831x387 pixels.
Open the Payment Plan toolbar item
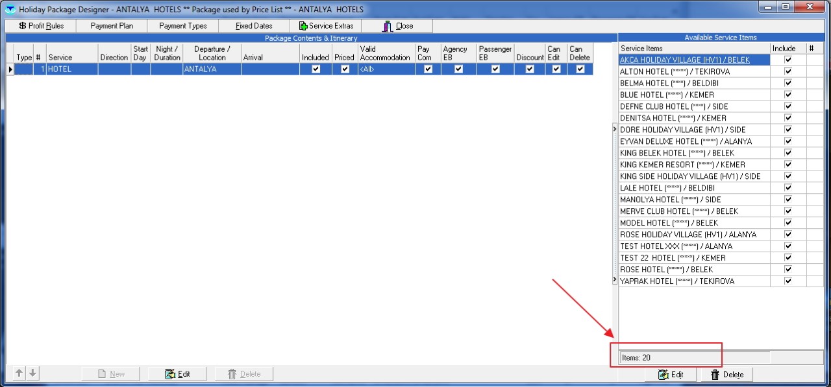pyautogui.click(x=112, y=26)
